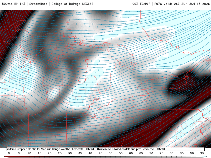Click the "500mb RH (%)" title text
The image size is (211, 158).
pos(13,4)
